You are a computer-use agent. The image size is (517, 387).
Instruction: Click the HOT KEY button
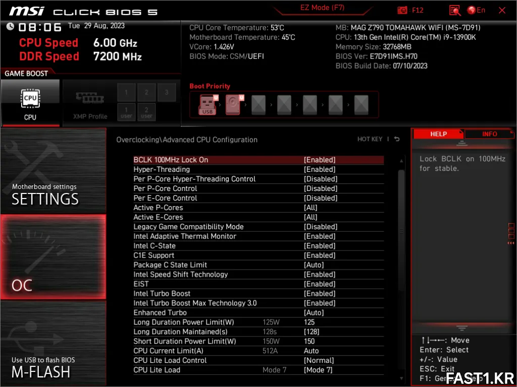click(370, 139)
